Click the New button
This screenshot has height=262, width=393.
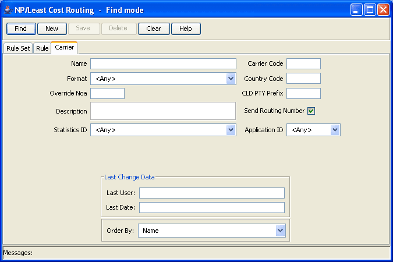click(52, 29)
